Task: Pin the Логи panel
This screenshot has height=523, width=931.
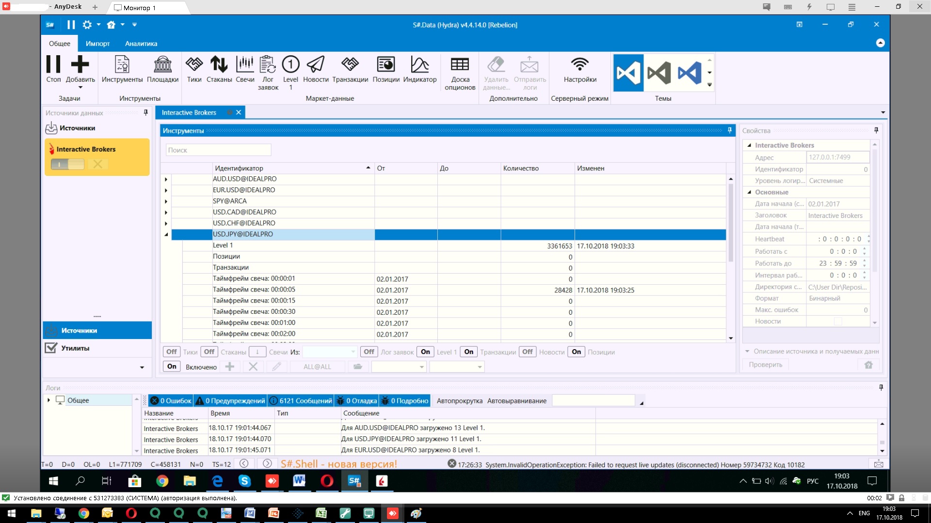Action: (x=881, y=387)
